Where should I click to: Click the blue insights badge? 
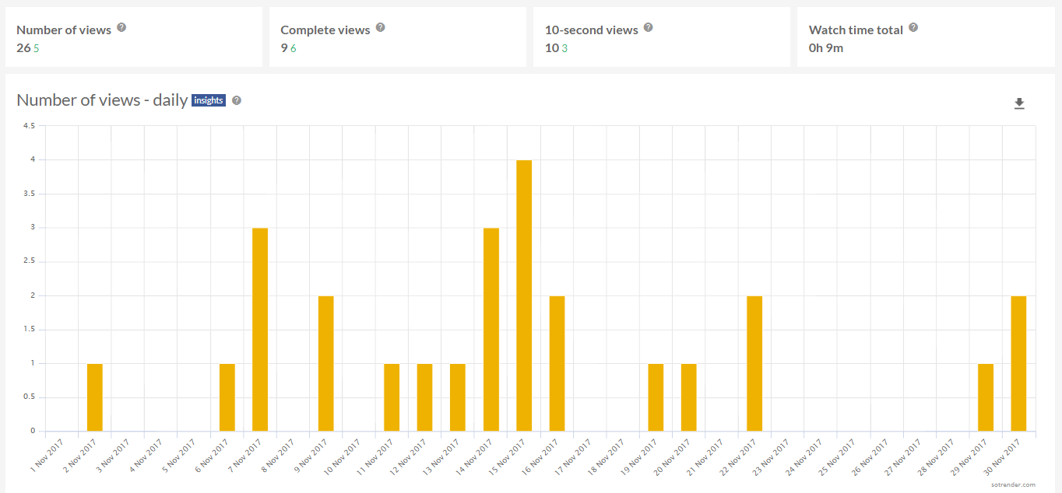209,100
